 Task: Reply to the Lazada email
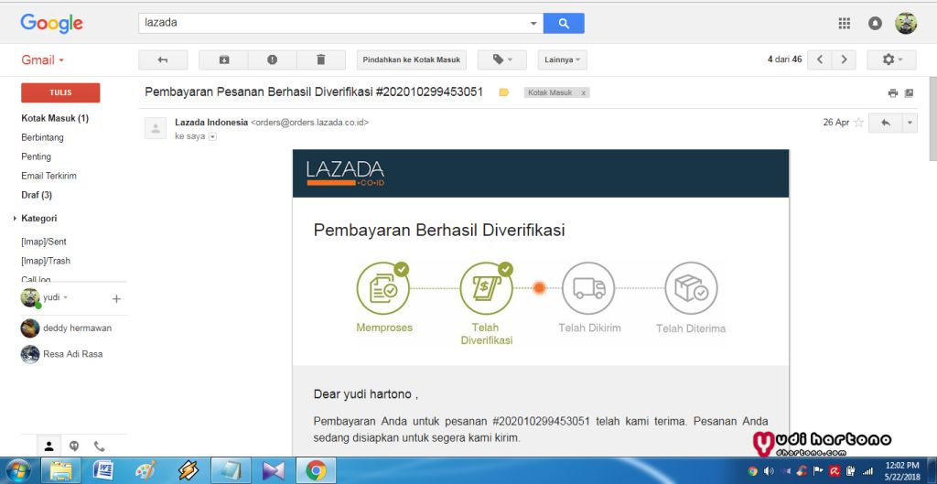886,123
